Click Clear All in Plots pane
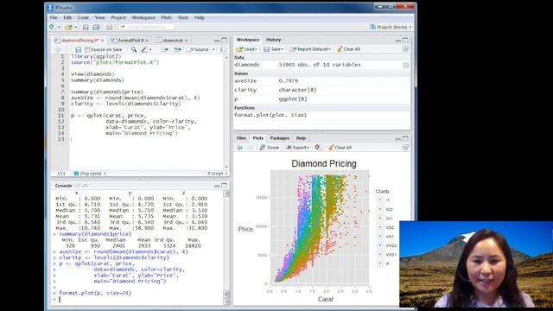 [x=340, y=148]
